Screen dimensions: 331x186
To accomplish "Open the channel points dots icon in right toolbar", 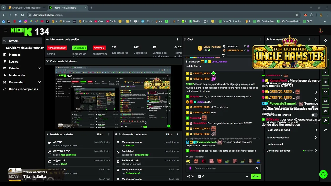I will pos(325,130).
